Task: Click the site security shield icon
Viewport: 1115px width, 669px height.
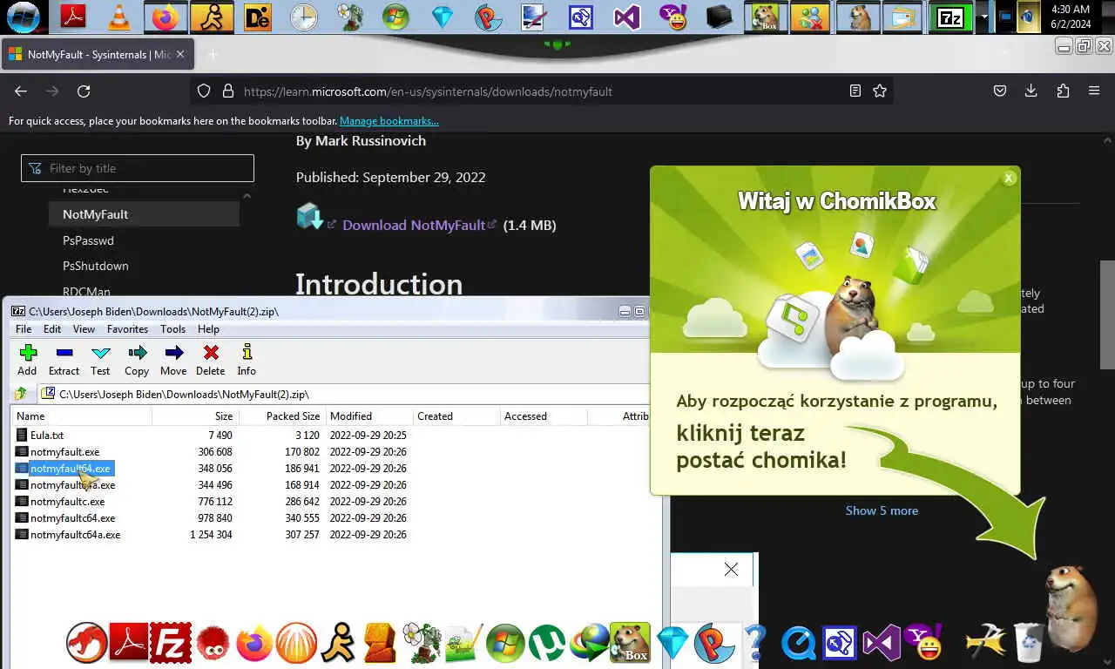Action: (x=204, y=91)
